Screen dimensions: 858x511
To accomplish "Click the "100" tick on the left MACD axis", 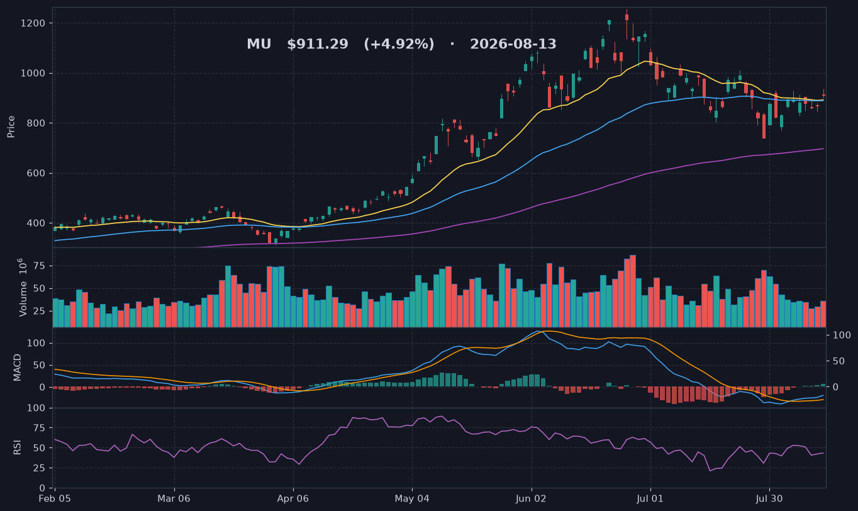I will point(36,343).
